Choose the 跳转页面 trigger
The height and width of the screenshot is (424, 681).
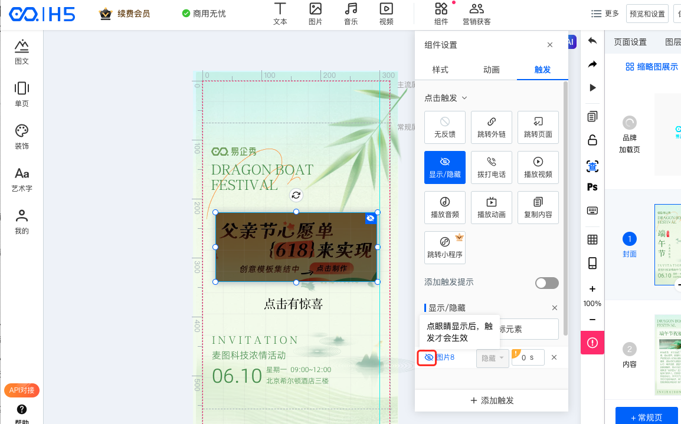(538, 127)
